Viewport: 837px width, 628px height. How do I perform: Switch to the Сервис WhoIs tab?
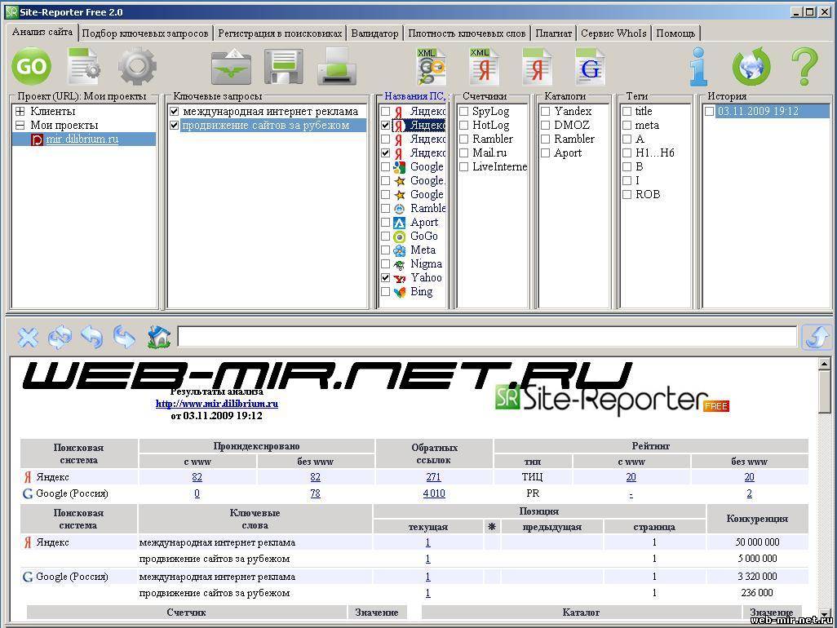pos(613,33)
